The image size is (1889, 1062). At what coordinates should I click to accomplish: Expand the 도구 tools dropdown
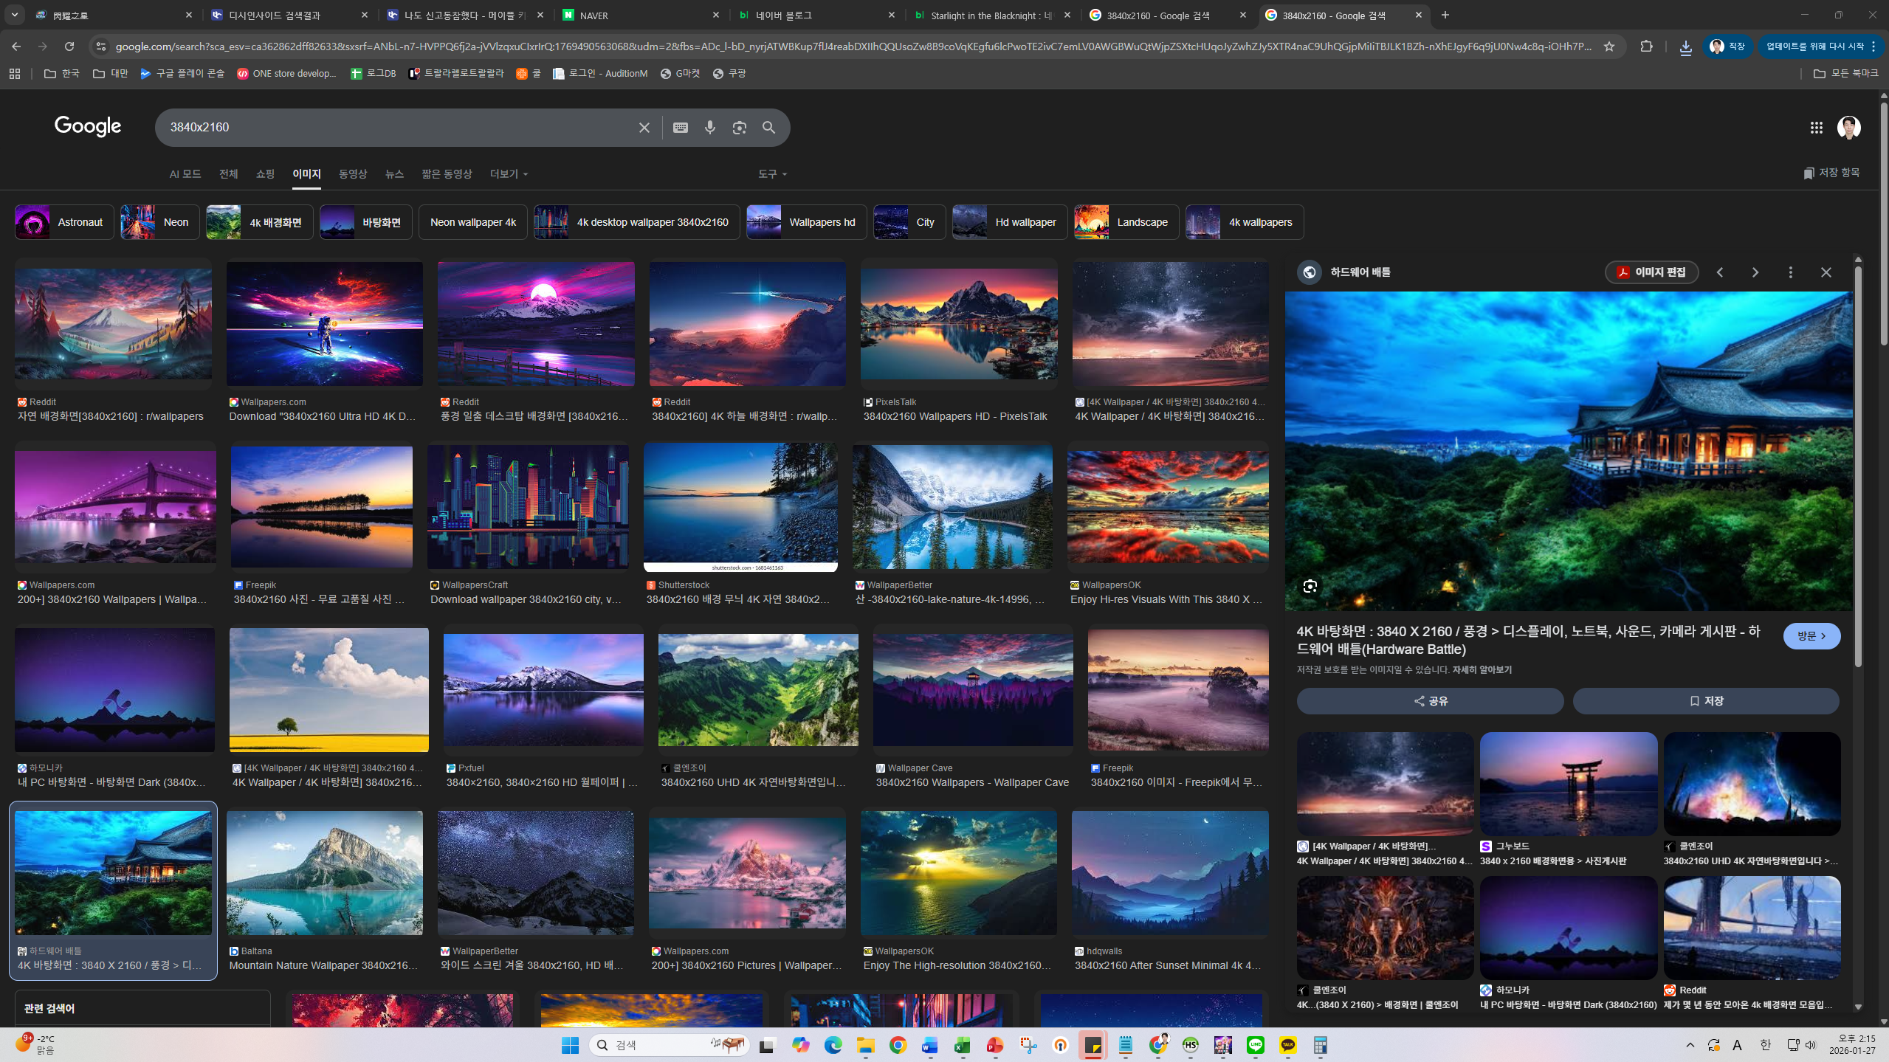[771, 174]
